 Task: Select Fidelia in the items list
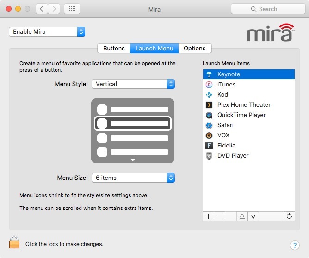249,146
